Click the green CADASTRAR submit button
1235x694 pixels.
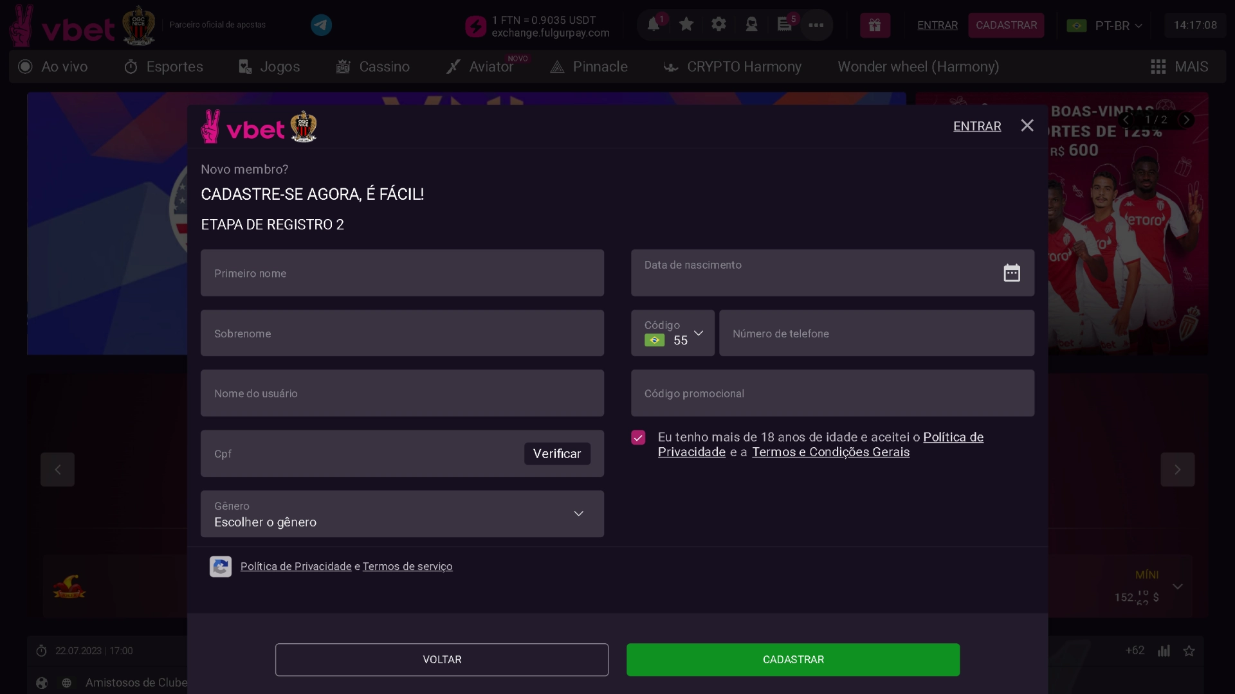[x=793, y=660]
